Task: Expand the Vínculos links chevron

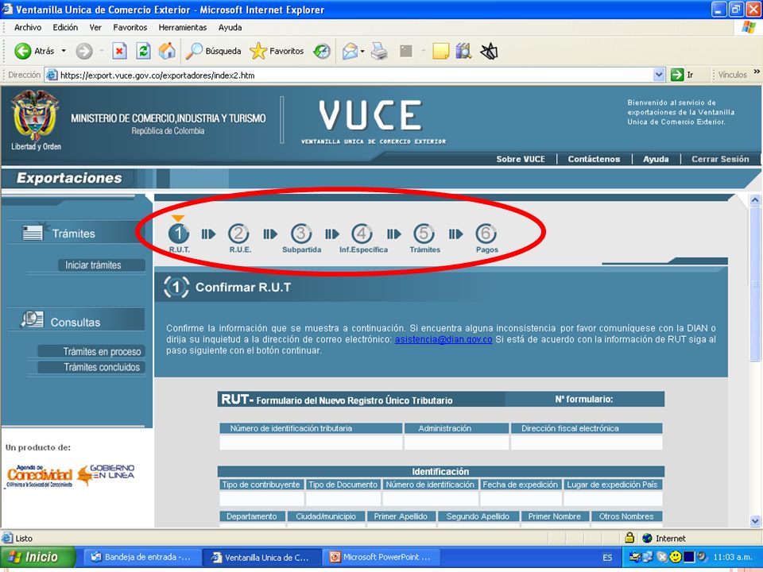Action: 757,72
